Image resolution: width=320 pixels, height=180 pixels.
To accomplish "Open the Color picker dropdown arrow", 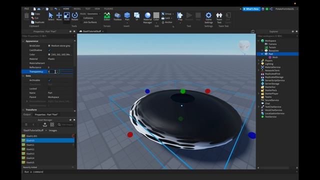I will [156, 22].
